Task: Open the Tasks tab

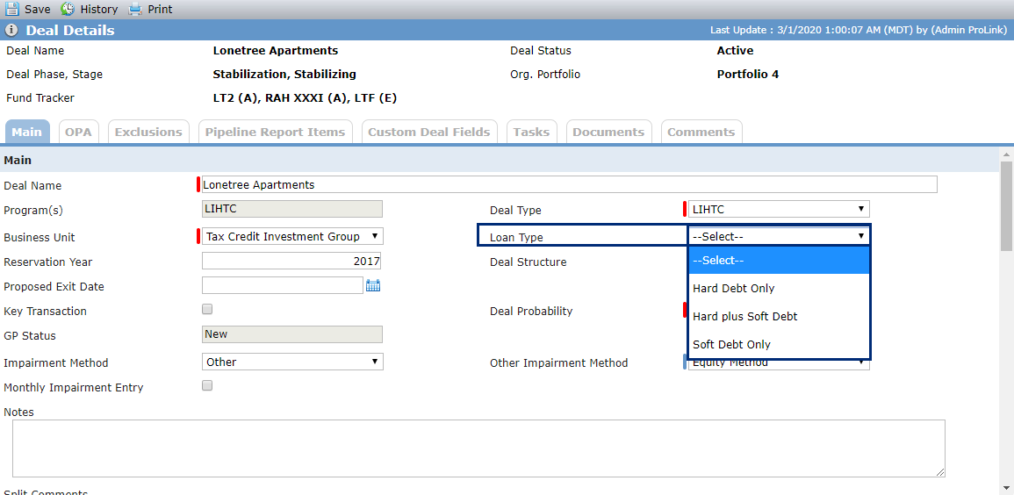Action: coord(531,132)
